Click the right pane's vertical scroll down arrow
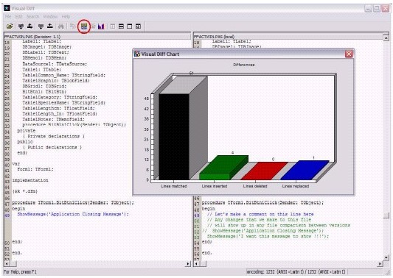This screenshot has width=393, height=278. (x=386, y=257)
